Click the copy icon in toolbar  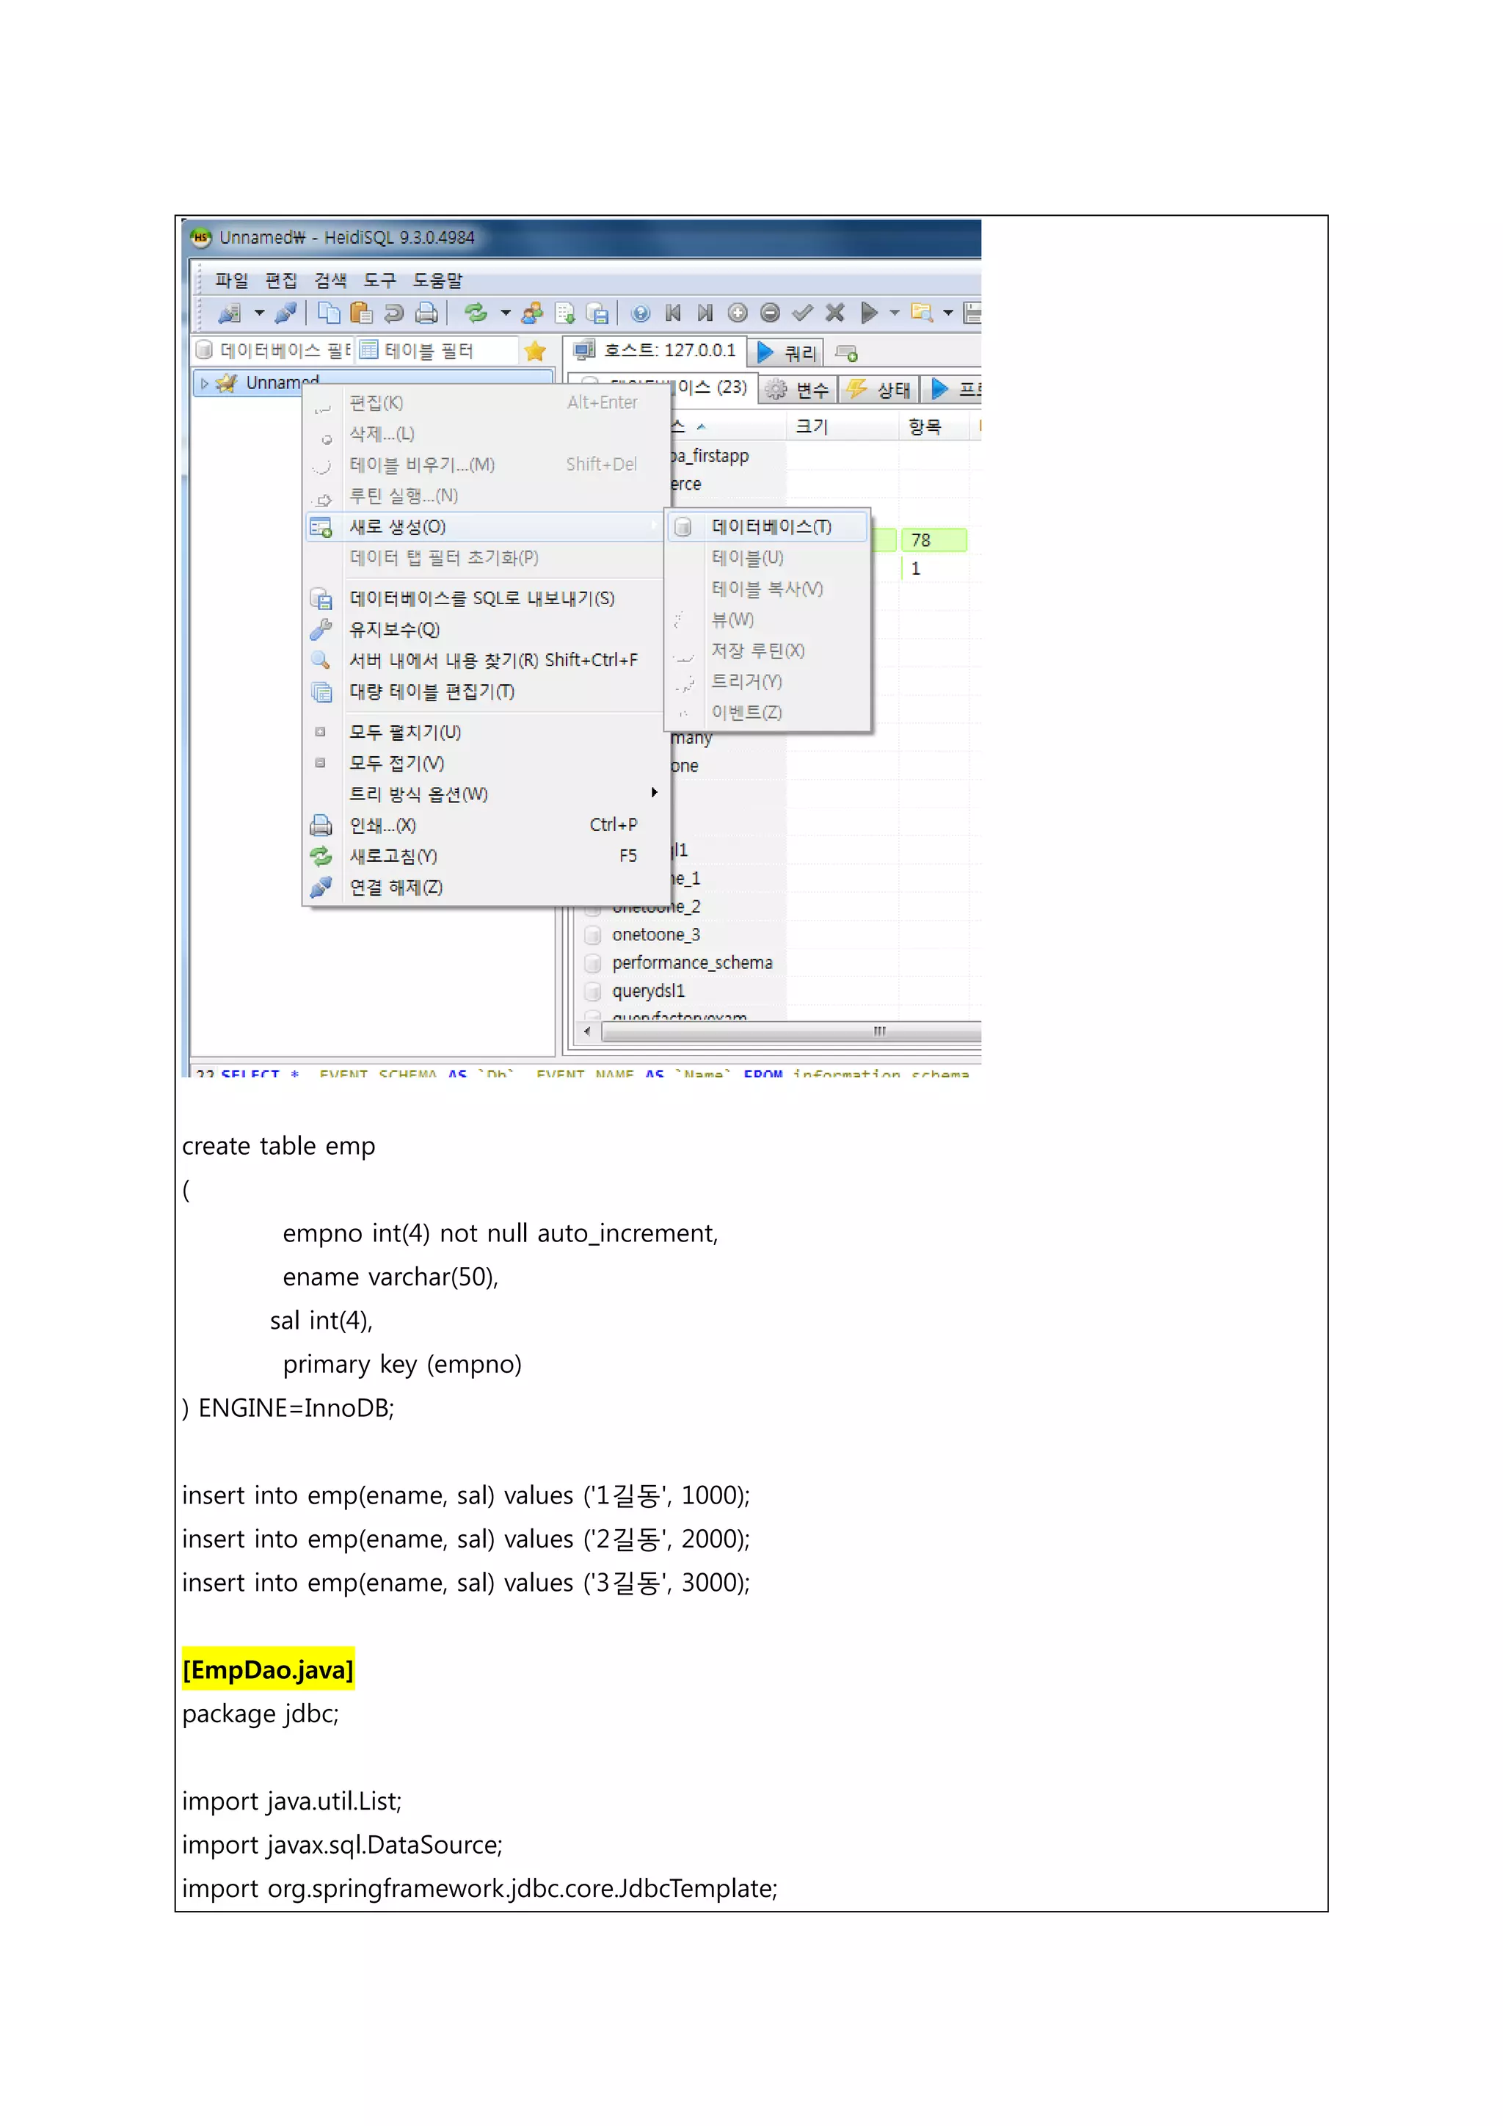[x=329, y=313]
